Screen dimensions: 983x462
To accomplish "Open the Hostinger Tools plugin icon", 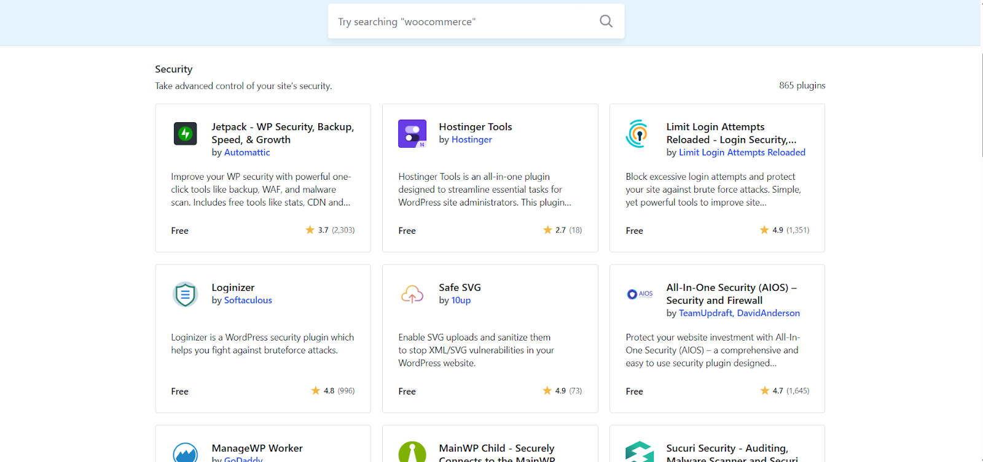I will tap(412, 134).
